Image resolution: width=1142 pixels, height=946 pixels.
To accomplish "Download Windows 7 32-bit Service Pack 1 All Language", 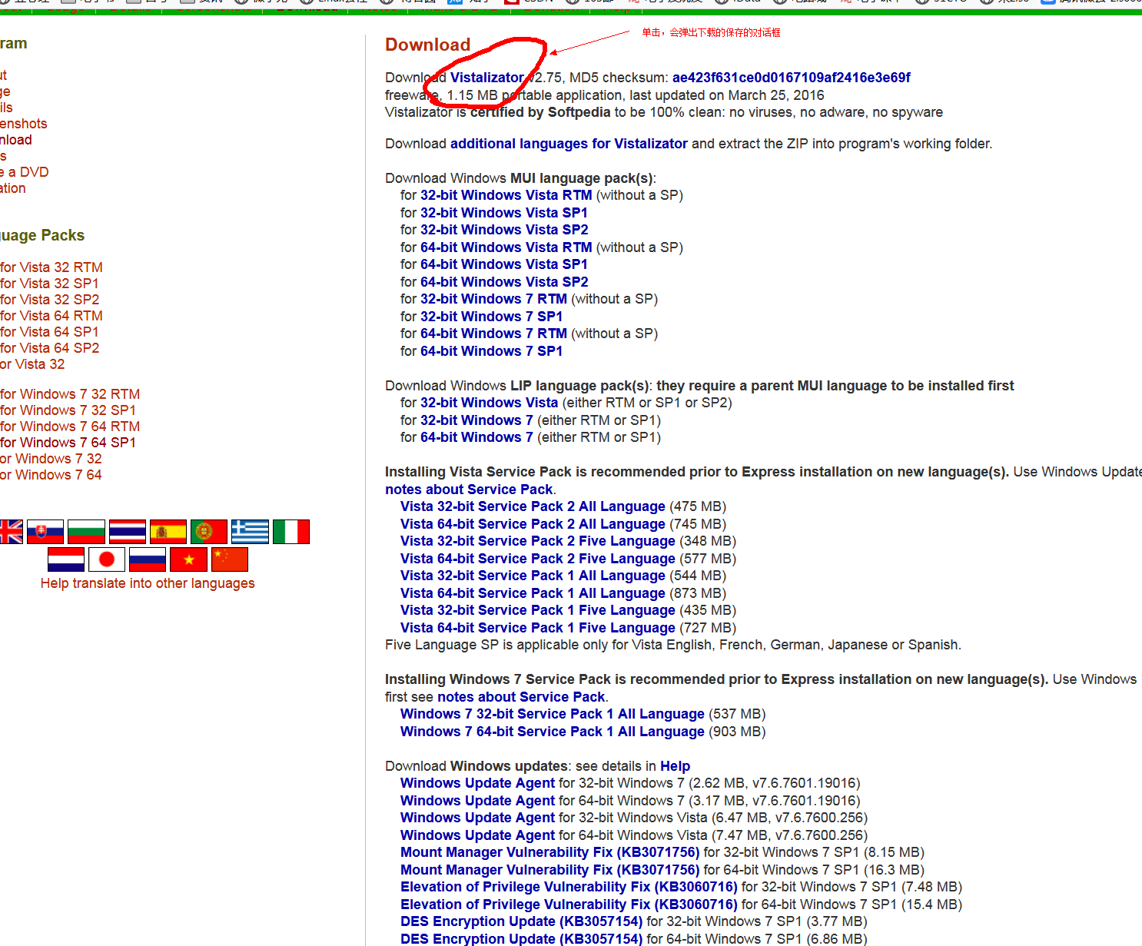I will pos(553,714).
